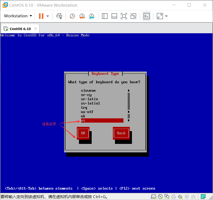This screenshot has width=213, height=200.
Task: Select the 'sv-latin1' keyboard entry
Action: point(102,103)
